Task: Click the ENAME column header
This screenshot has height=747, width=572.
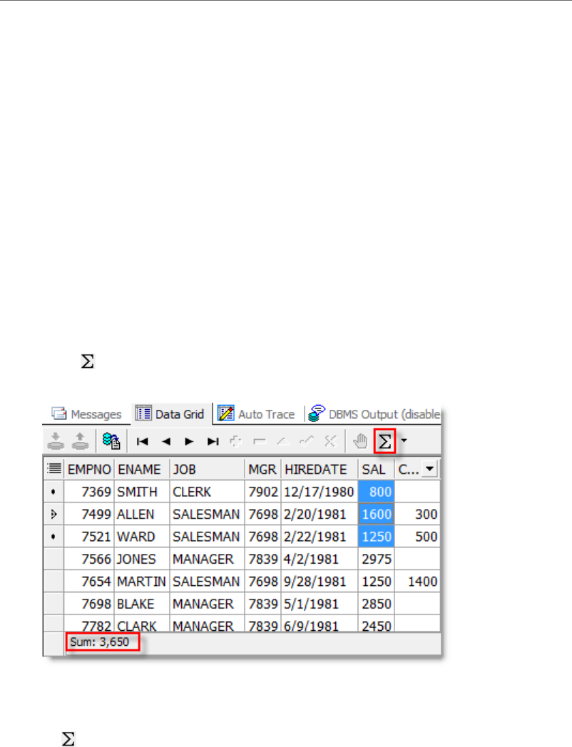Action: tap(141, 470)
